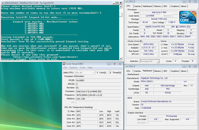Viewport: 199px width, 130px height.
Task: Click the Core Temp Frequency field
Action: (98, 95)
